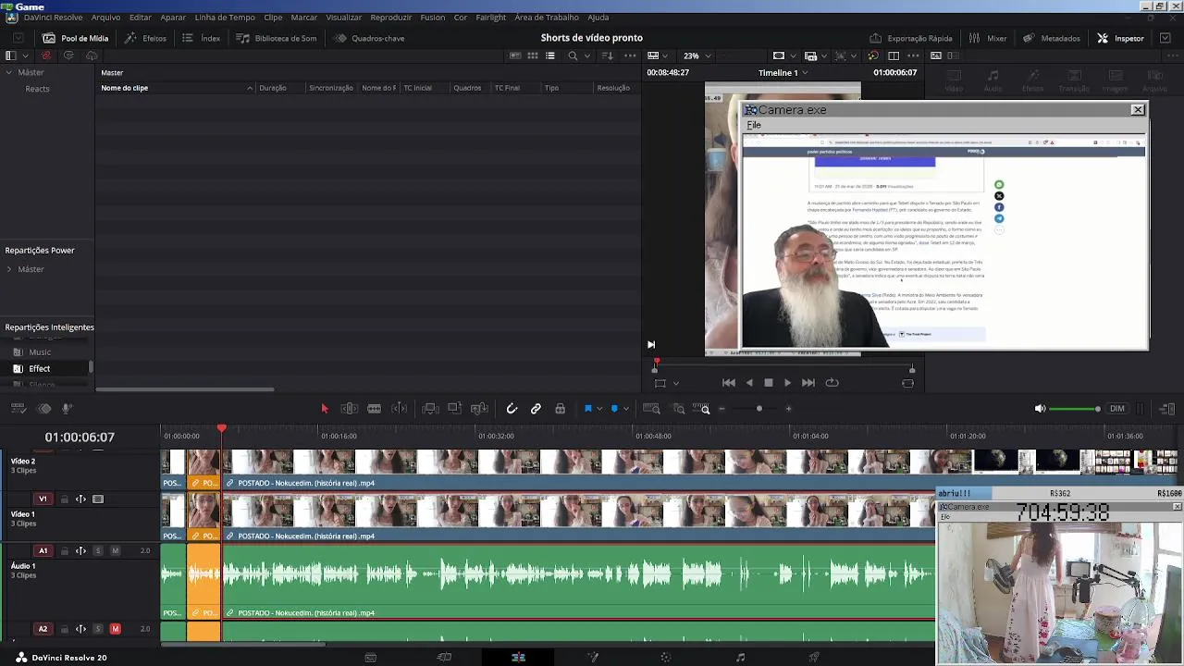The width and height of the screenshot is (1184, 666).
Task: Click source timecode 00:08:48:27 field
Action: 668,73
